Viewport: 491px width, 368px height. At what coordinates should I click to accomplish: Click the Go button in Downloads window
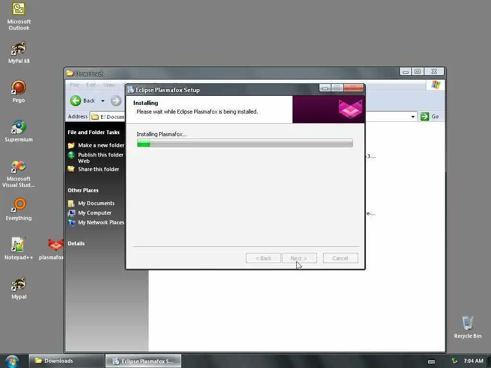point(429,116)
